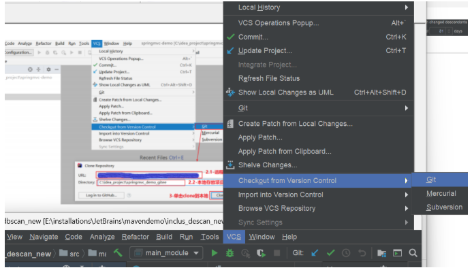Click the Git rollback curved-arrow icon in the toolbar
Screen dimensions: 474x270
362,253
